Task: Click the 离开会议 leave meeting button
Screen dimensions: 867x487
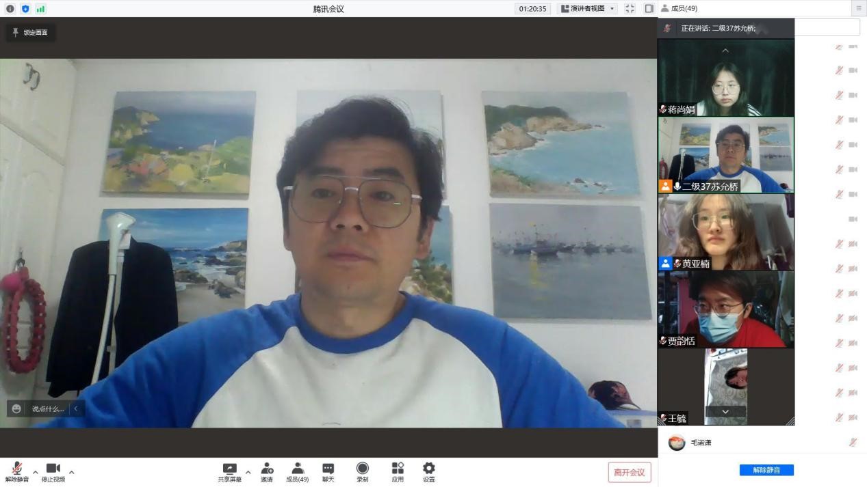Action: coord(629,473)
